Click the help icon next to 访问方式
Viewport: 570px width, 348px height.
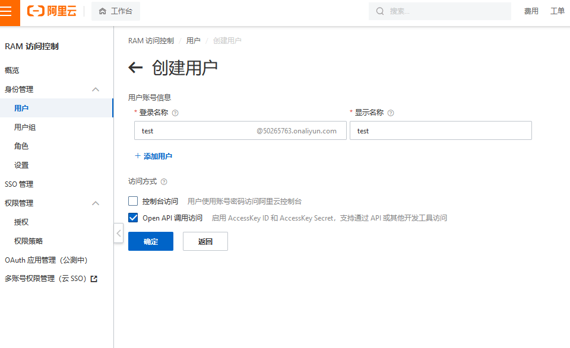pos(164,182)
